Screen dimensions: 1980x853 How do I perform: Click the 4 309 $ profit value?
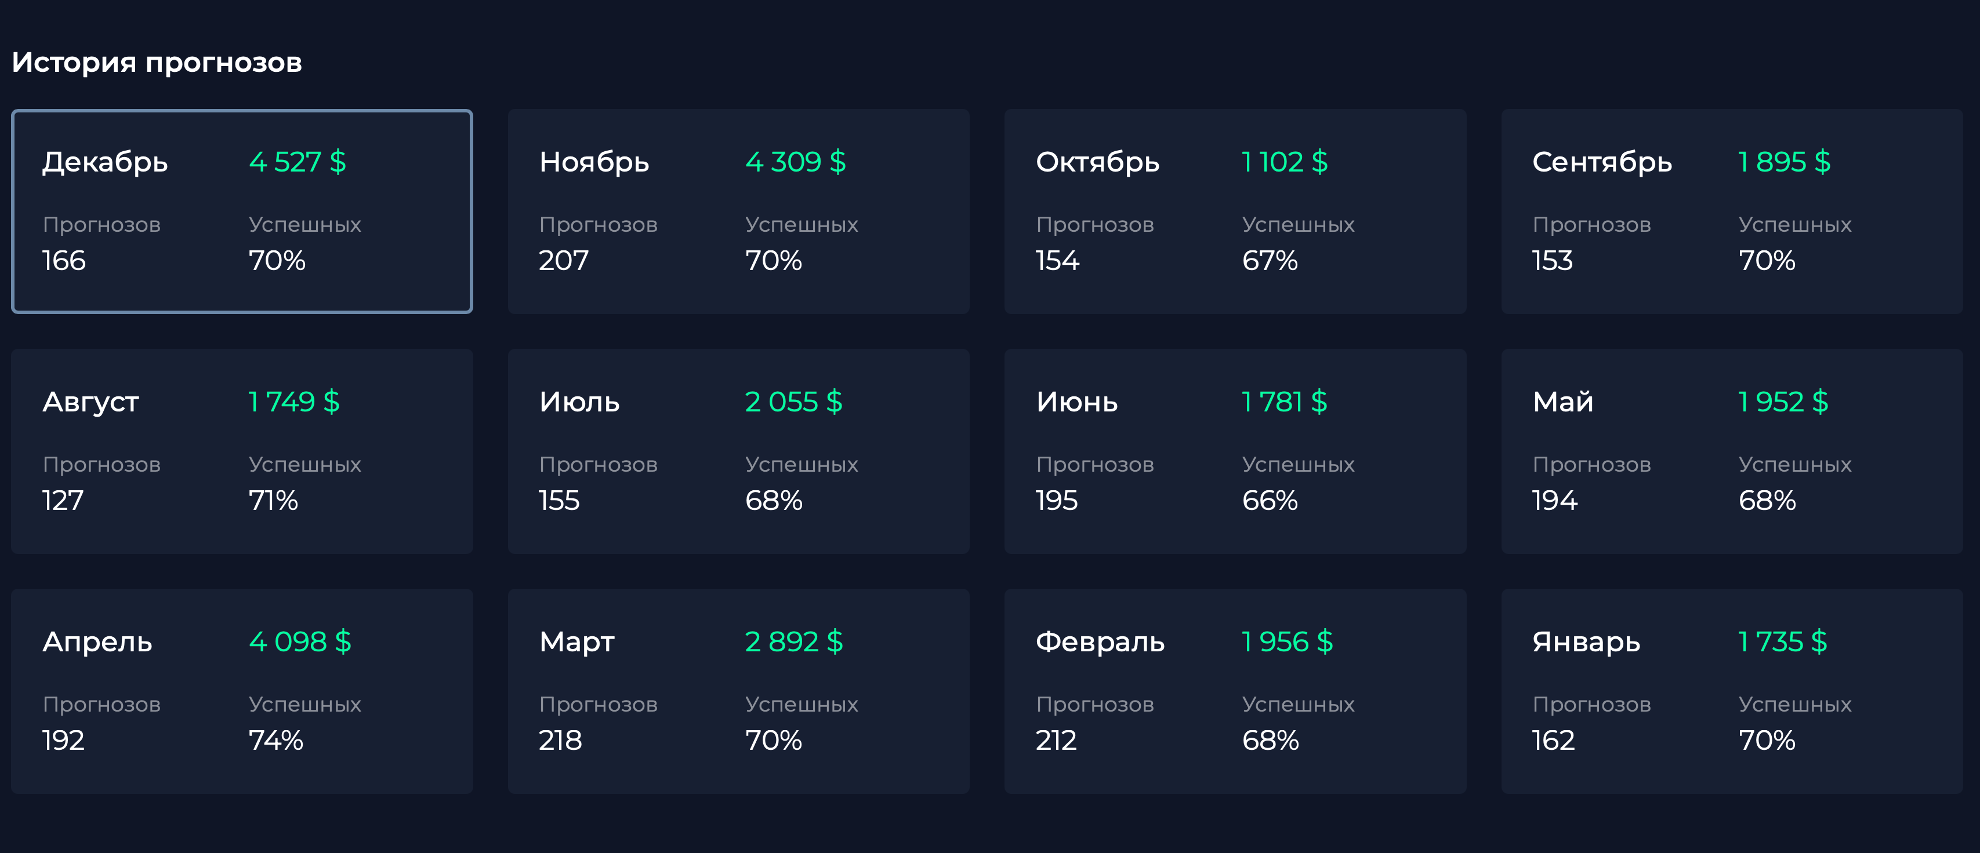(x=796, y=162)
